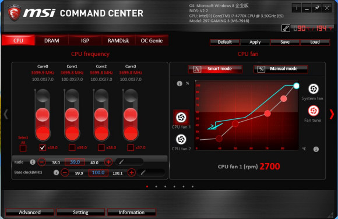Select the CPU fan 1 icon

(181, 117)
